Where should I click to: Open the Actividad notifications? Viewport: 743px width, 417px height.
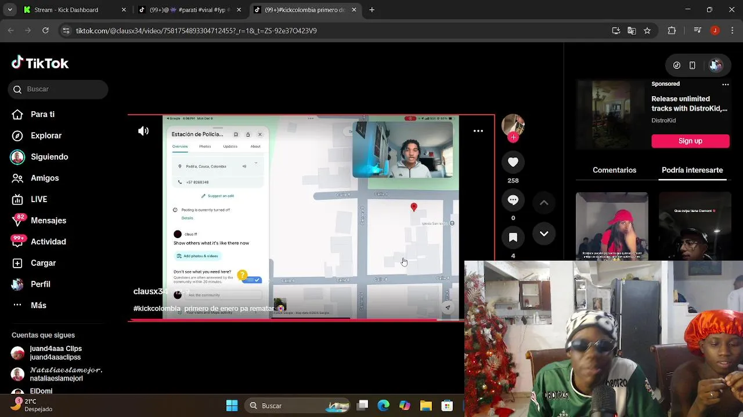point(39,242)
